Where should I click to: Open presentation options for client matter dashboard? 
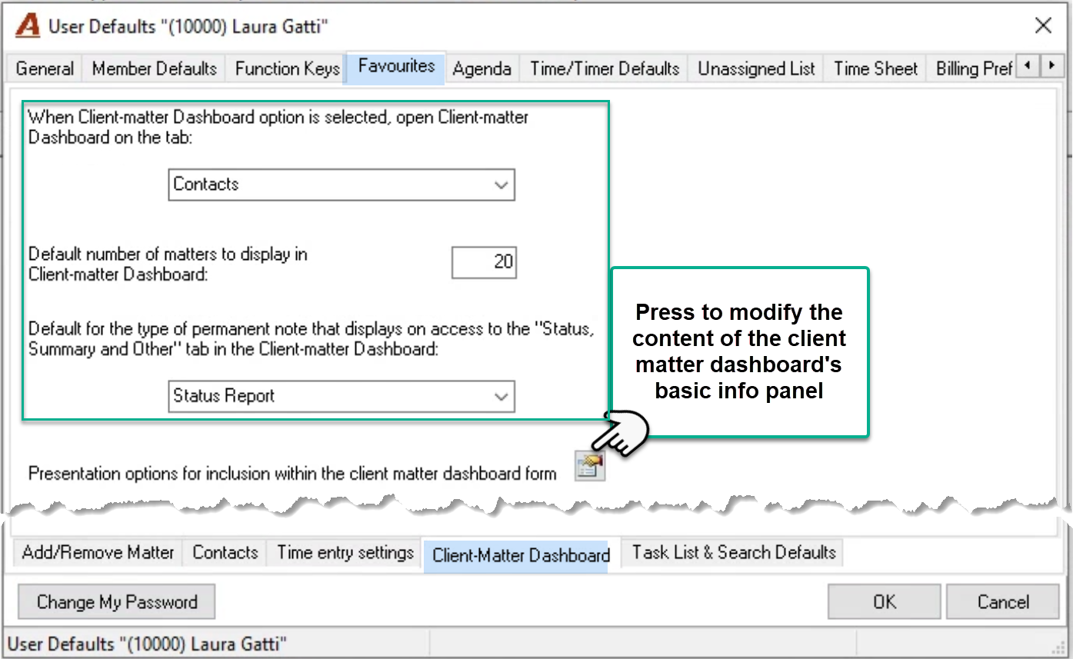590,467
